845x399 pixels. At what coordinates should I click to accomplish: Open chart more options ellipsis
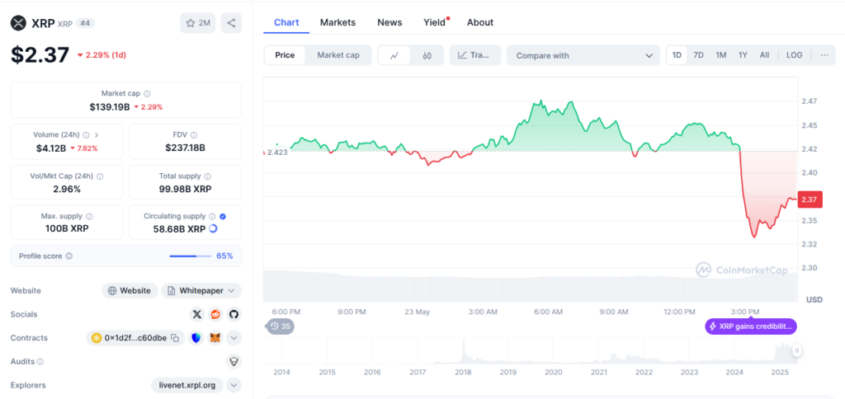point(824,55)
